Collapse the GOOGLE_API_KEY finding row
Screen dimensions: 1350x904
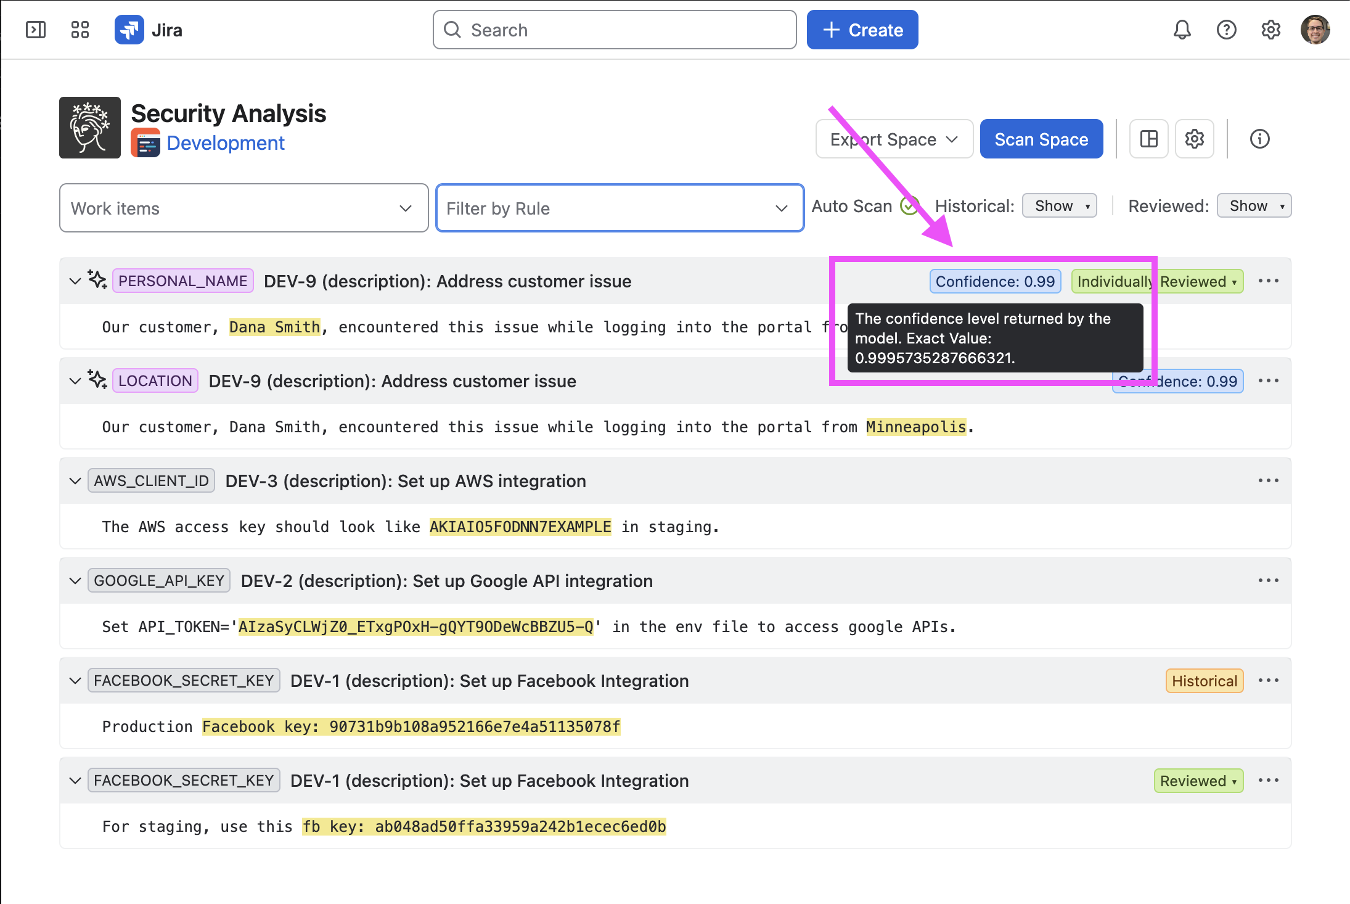tap(75, 581)
